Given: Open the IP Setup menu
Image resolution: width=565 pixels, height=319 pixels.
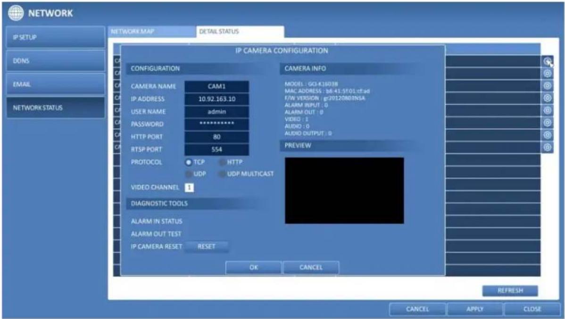Looking at the screenshot, I should pyautogui.click(x=56, y=37).
